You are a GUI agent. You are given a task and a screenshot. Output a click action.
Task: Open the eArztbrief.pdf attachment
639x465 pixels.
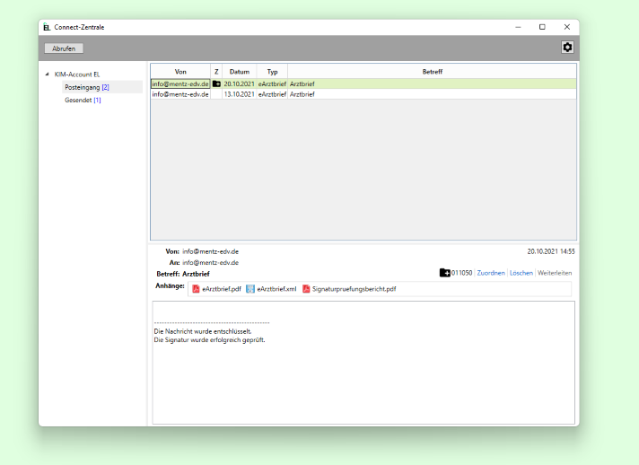click(216, 289)
